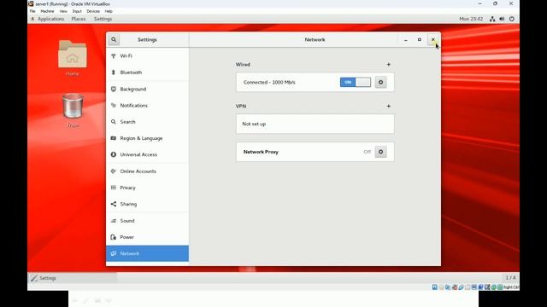This screenshot has width=547, height=307.
Task: Click the Settings taskbar button at bottom
Action: point(73,278)
